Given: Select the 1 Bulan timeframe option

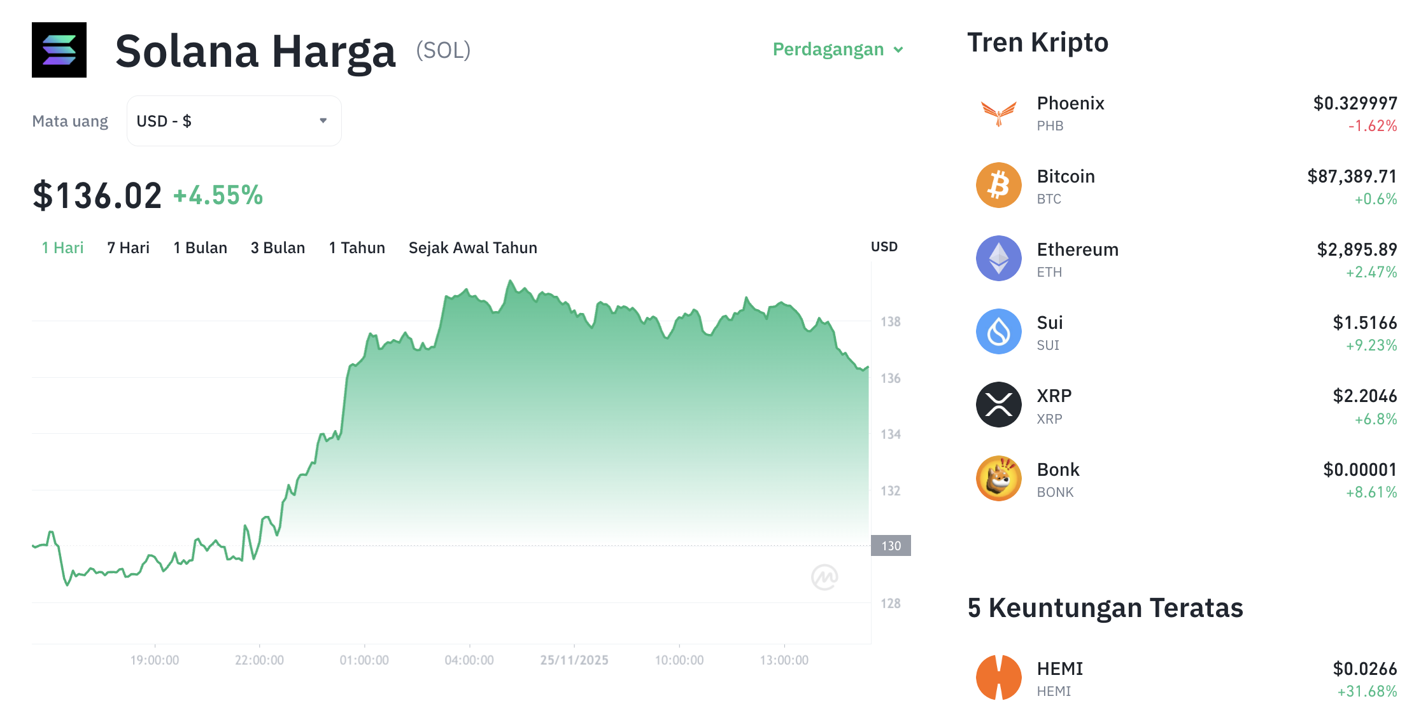Looking at the screenshot, I should click(201, 247).
